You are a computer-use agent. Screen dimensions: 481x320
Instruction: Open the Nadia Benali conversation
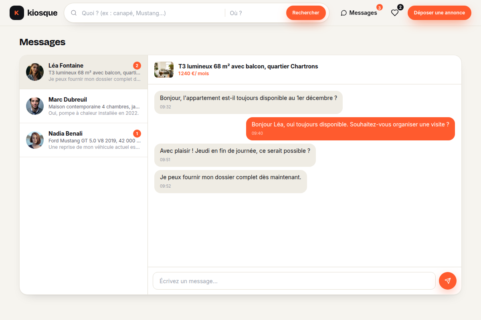[x=83, y=140]
